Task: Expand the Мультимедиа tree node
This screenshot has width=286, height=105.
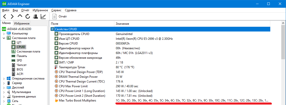Action: (x=4, y=92)
